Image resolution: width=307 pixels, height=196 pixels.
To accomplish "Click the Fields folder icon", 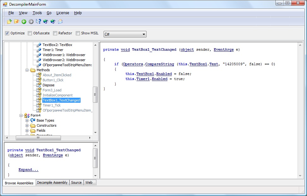I will coord(33,130).
